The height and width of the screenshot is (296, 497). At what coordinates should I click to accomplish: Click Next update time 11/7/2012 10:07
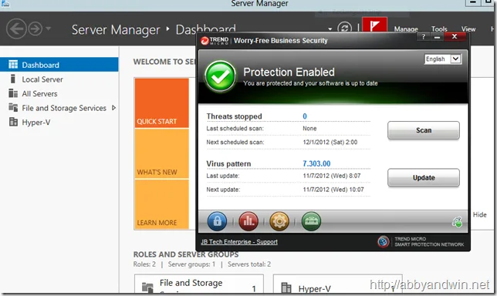pos(333,190)
